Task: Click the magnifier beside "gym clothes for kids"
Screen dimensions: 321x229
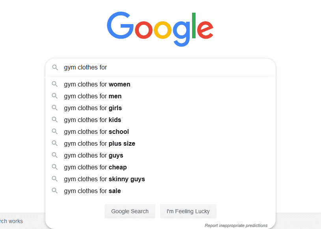Action: tap(55, 120)
